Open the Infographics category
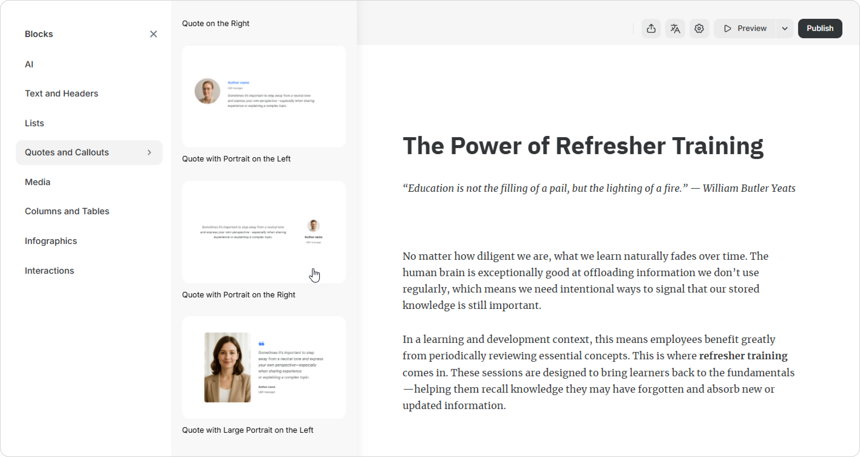 [x=51, y=241]
